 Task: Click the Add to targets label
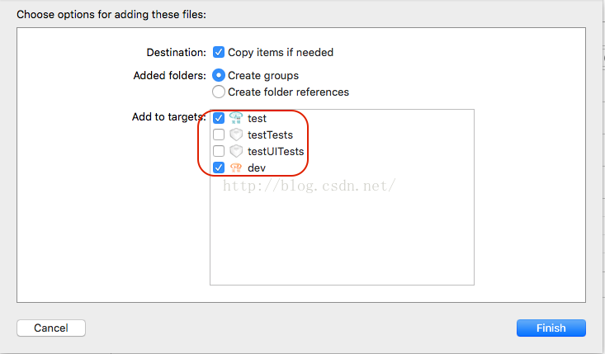pos(168,117)
